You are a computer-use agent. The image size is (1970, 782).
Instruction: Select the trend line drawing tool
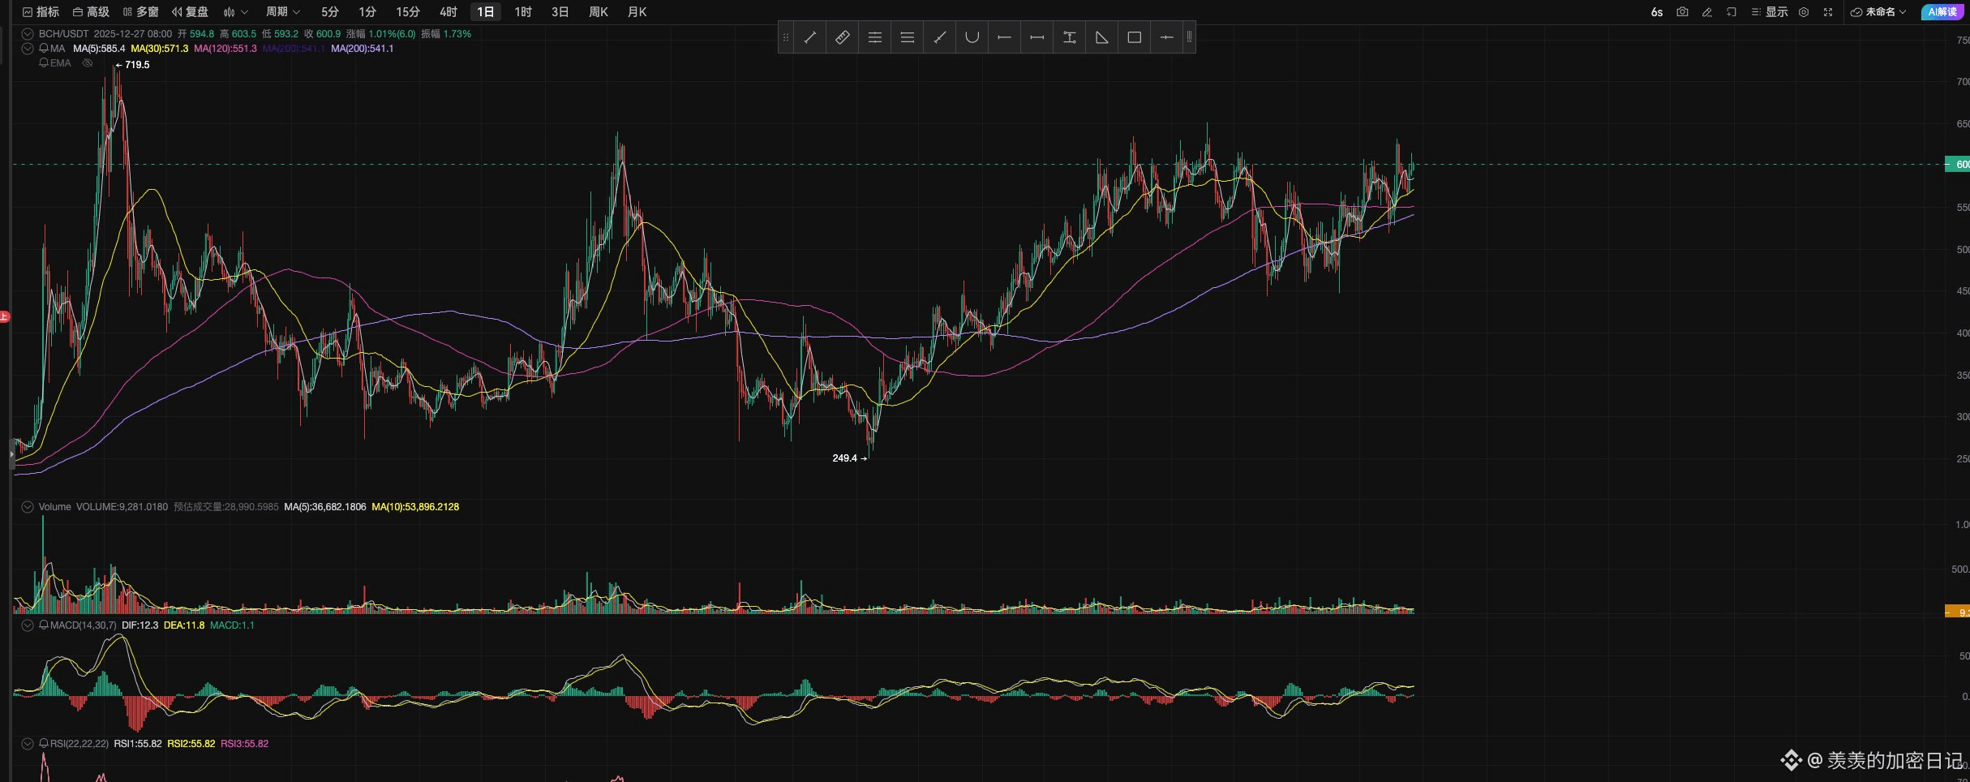pyautogui.click(x=809, y=37)
